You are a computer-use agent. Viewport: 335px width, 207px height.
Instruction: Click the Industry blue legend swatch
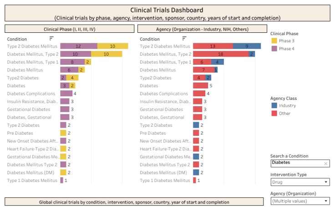(x=274, y=105)
